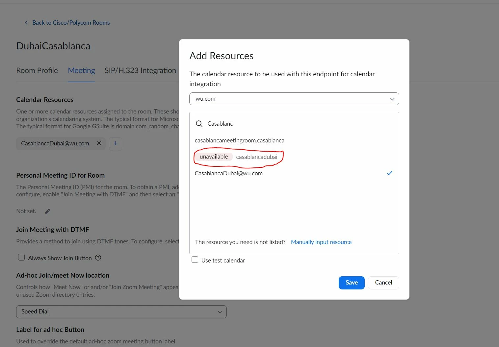Viewport: 499px width, 347px height.
Task: Remove CasablancaDubai@wu.com resource chip
Action: coord(99,143)
